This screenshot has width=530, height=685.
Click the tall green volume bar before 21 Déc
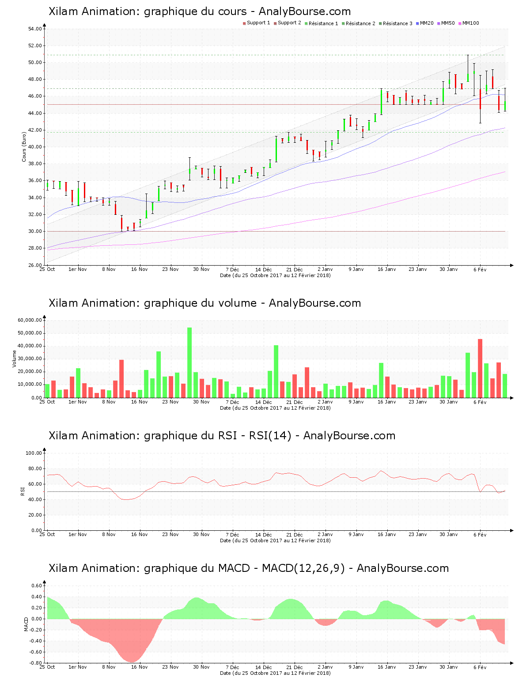click(x=276, y=371)
